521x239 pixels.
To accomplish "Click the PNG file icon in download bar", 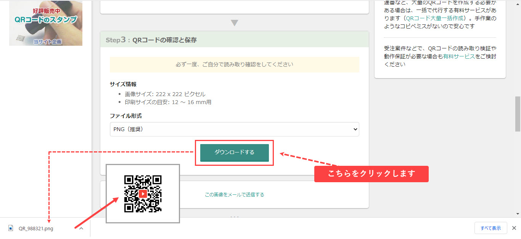I will click(11, 228).
